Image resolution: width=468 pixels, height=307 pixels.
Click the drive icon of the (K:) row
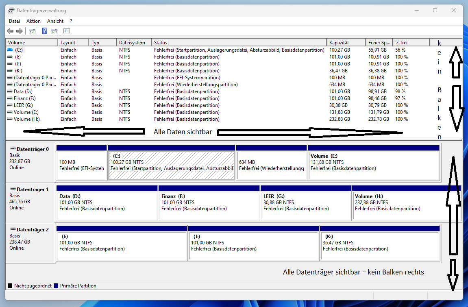coord(10,71)
